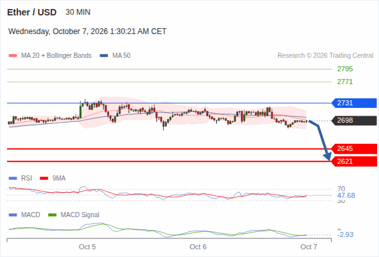Click the red 2645 support price tag
The image size is (379, 257).
click(x=354, y=148)
